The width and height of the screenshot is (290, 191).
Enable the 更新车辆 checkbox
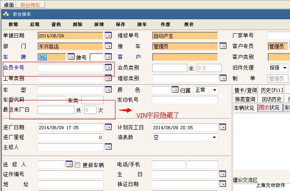coord(77,165)
